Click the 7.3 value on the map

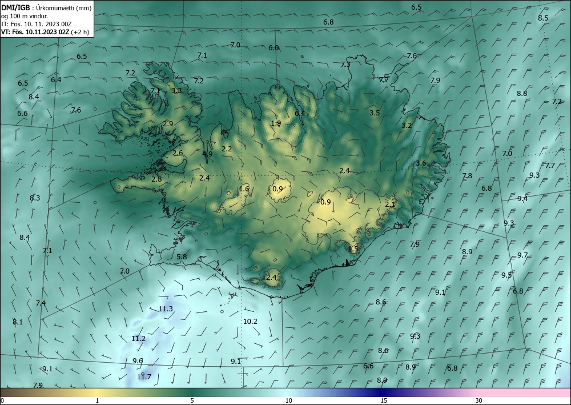click(345, 65)
